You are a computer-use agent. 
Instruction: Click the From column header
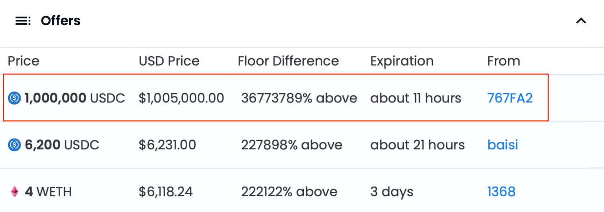point(503,61)
